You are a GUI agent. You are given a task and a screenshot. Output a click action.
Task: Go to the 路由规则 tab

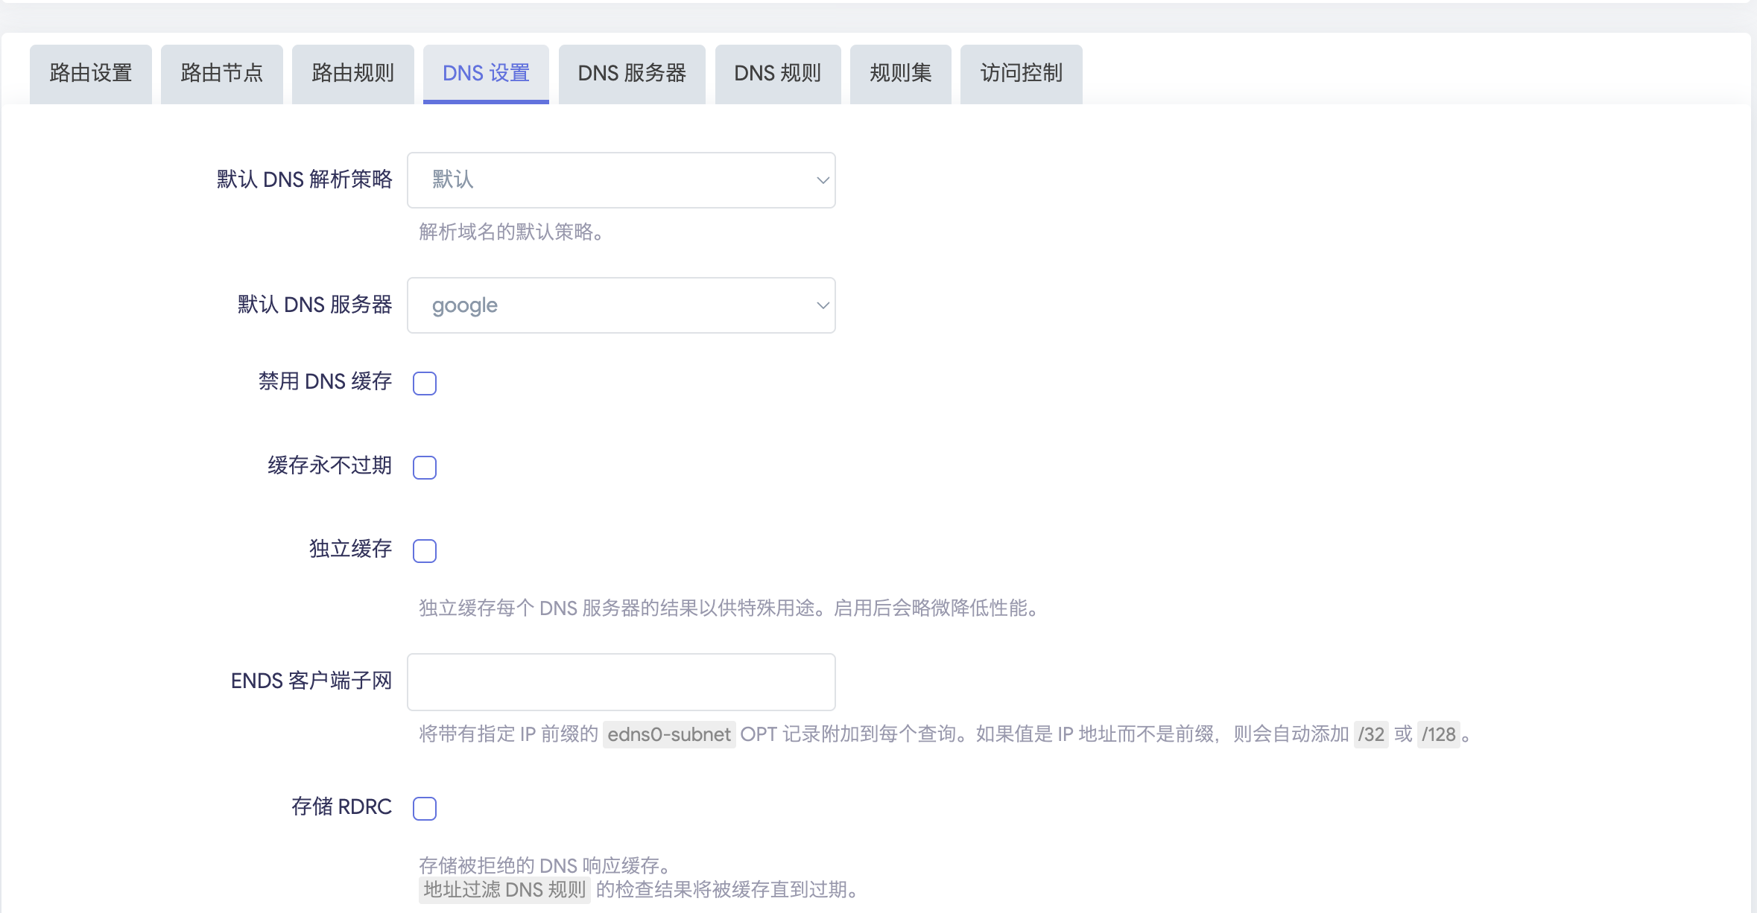coord(352,73)
